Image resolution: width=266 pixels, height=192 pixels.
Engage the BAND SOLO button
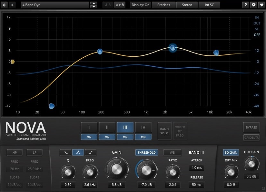164,131
